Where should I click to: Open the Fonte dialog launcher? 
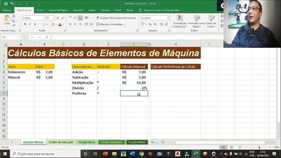point(65,31)
